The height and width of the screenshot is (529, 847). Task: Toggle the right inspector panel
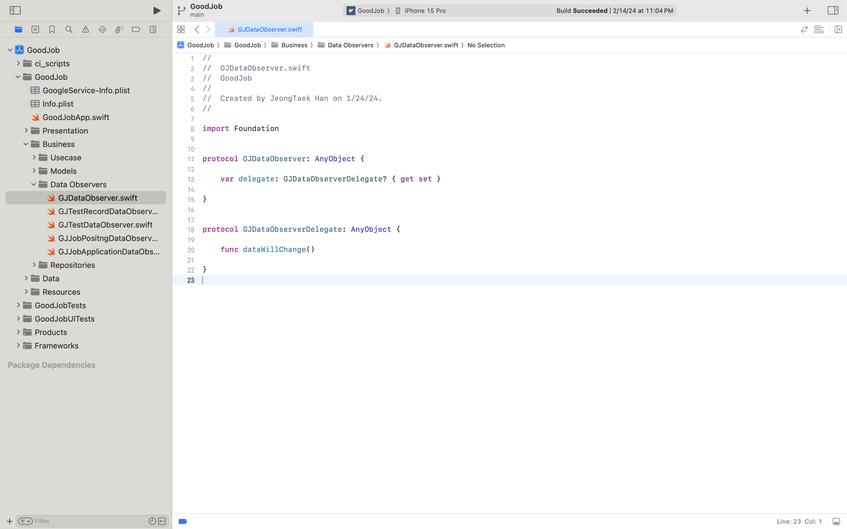[833, 11]
